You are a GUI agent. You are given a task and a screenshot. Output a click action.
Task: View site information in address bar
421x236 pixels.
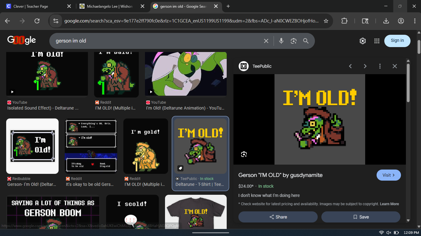click(56, 21)
